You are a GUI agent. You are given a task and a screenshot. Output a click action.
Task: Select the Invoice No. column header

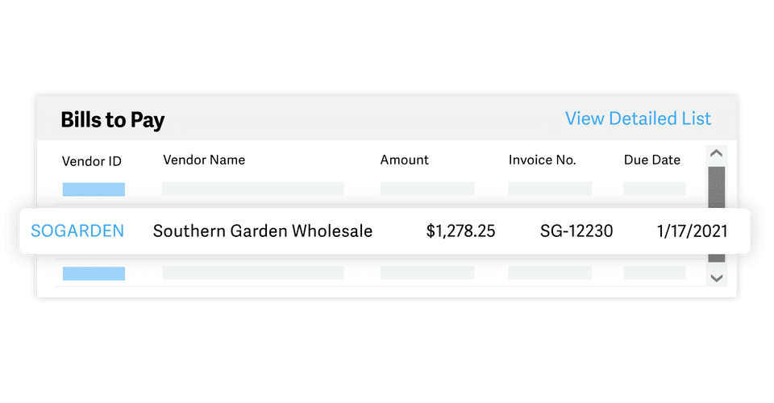tap(542, 160)
